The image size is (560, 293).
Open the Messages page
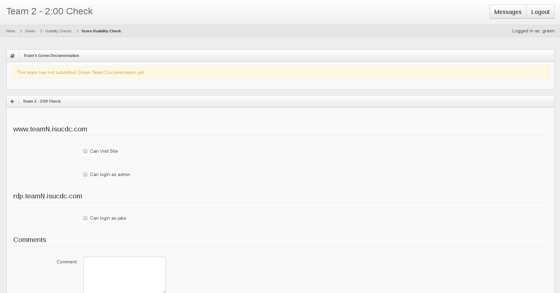coord(508,12)
